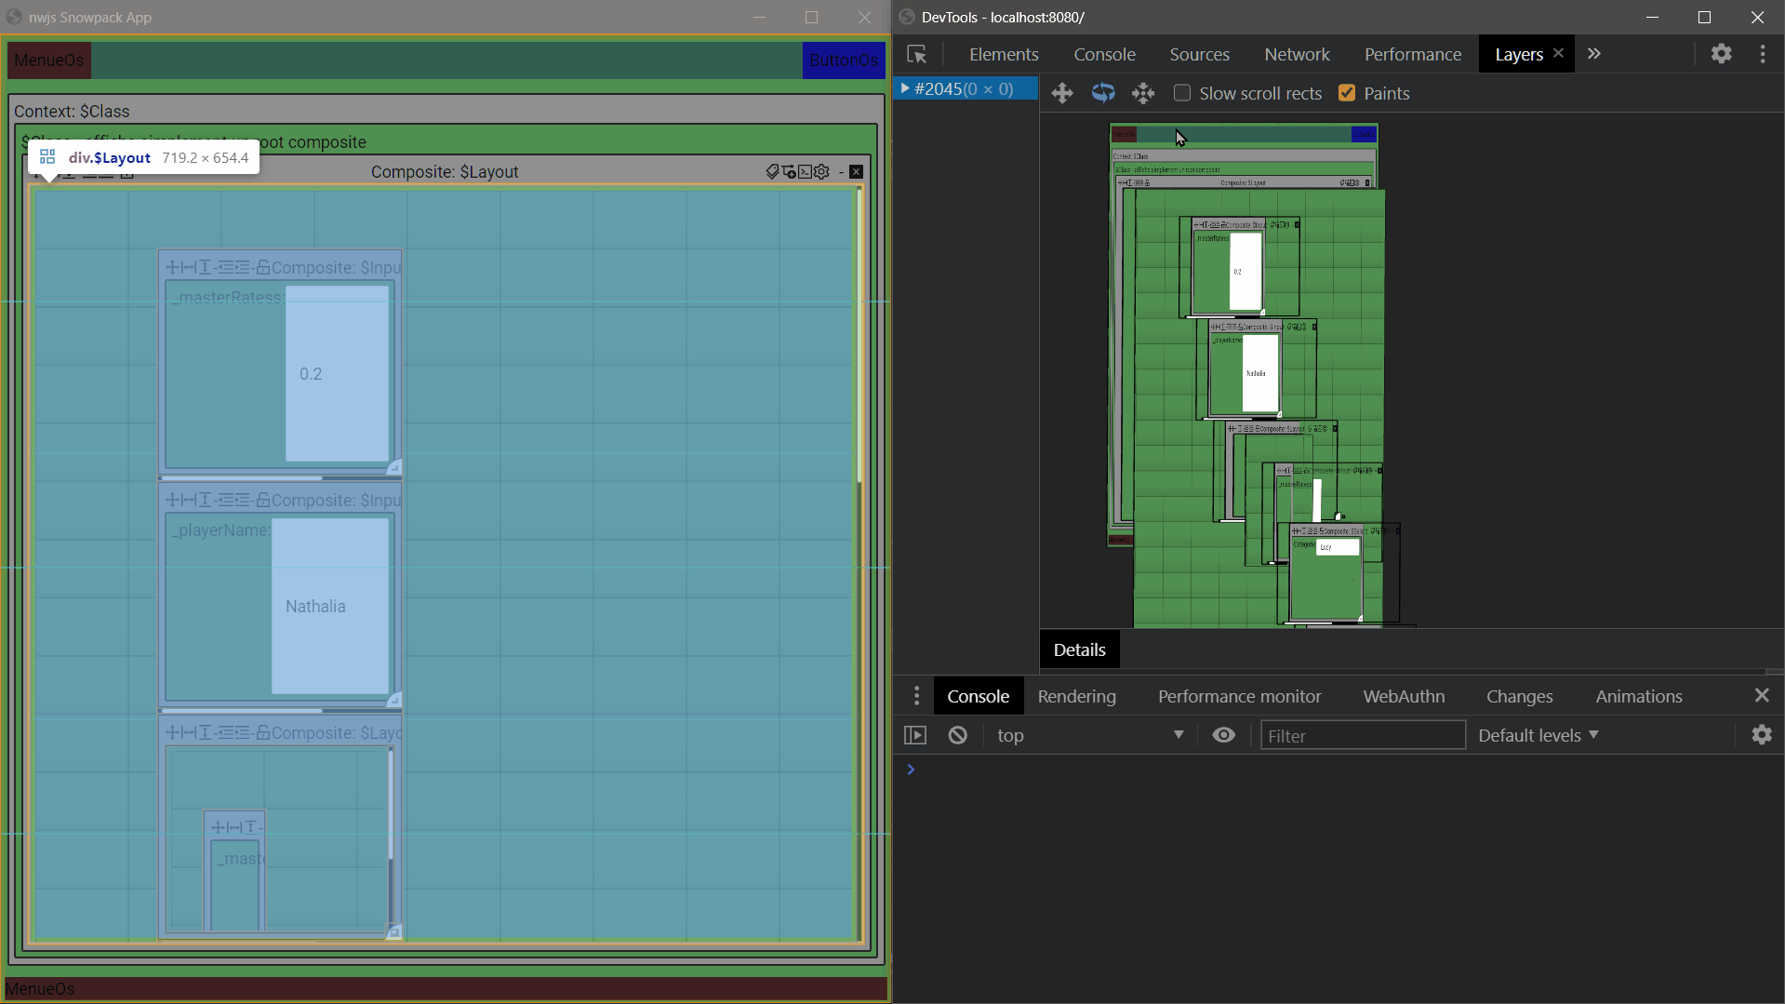This screenshot has height=1004, width=1785.
Task: Open the top JavaScript context dropdown
Action: coord(1090,735)
